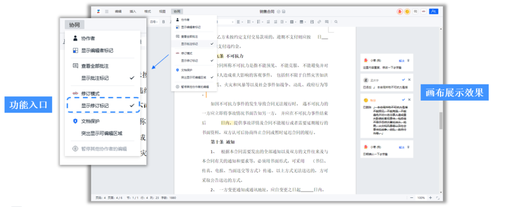The image size is (515, 207).
Task: Click the save icon right of the document title
Action: [283, 11]
